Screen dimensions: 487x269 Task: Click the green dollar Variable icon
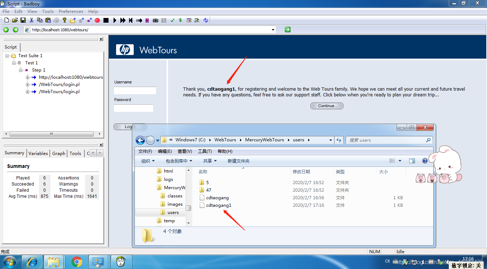pyautogui.click(x=180, y=20)
